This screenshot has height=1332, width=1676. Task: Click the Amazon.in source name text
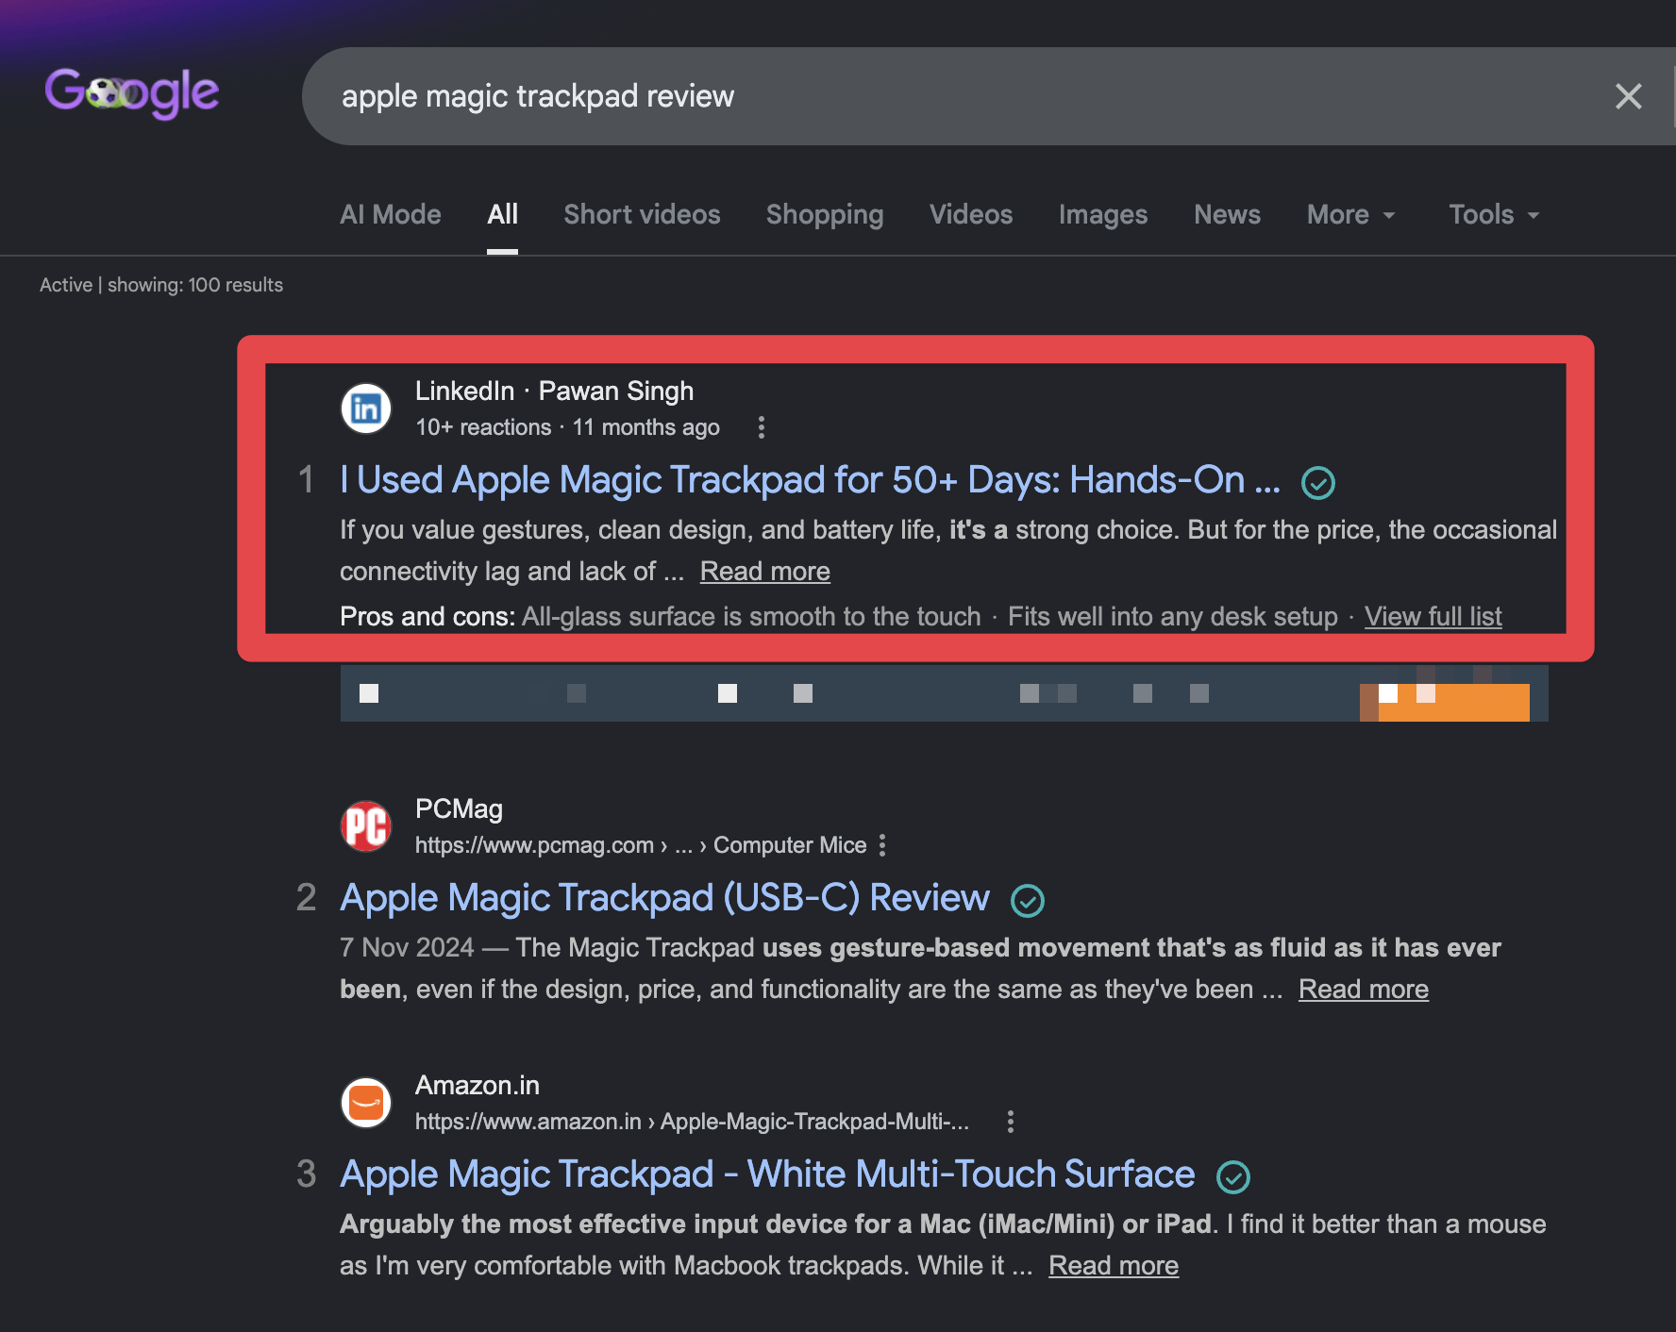(x=477, y=1085)
